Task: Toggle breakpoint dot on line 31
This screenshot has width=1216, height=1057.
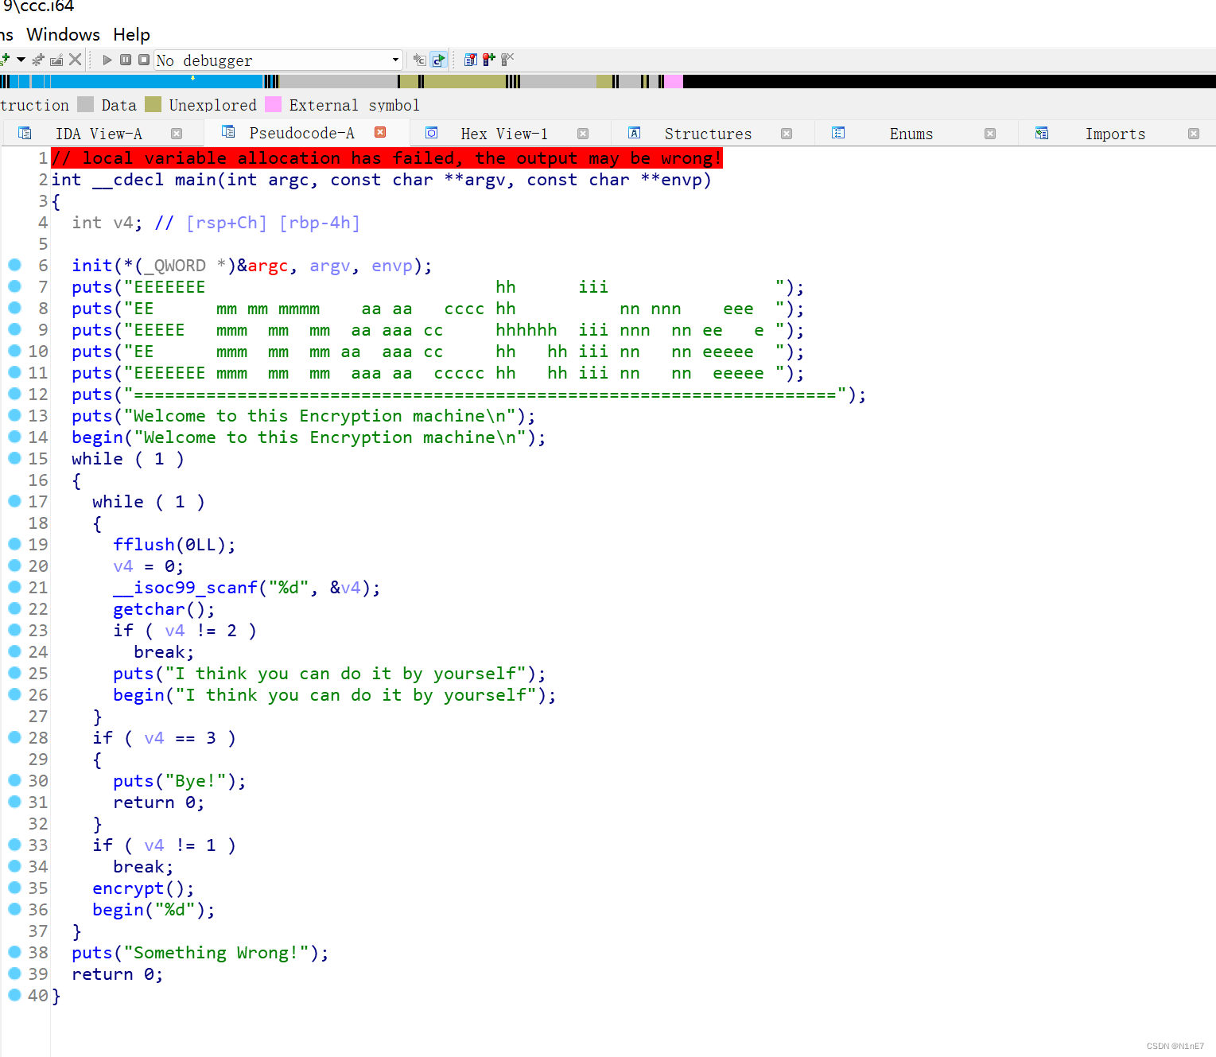Action: pos(14,801)
